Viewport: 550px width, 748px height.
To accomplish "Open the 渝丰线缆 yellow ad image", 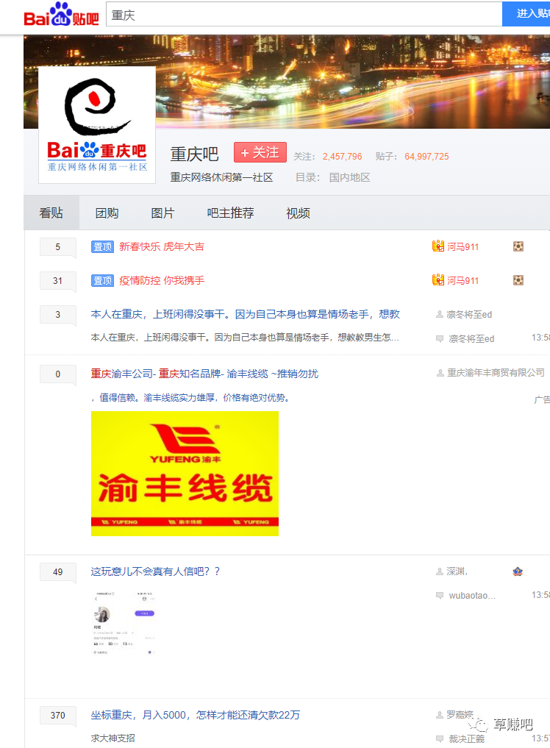I will 185,473.
